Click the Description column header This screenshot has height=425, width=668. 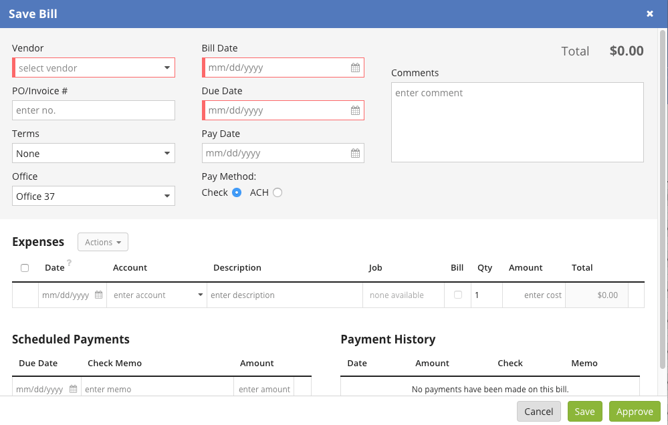click(237, 268)
